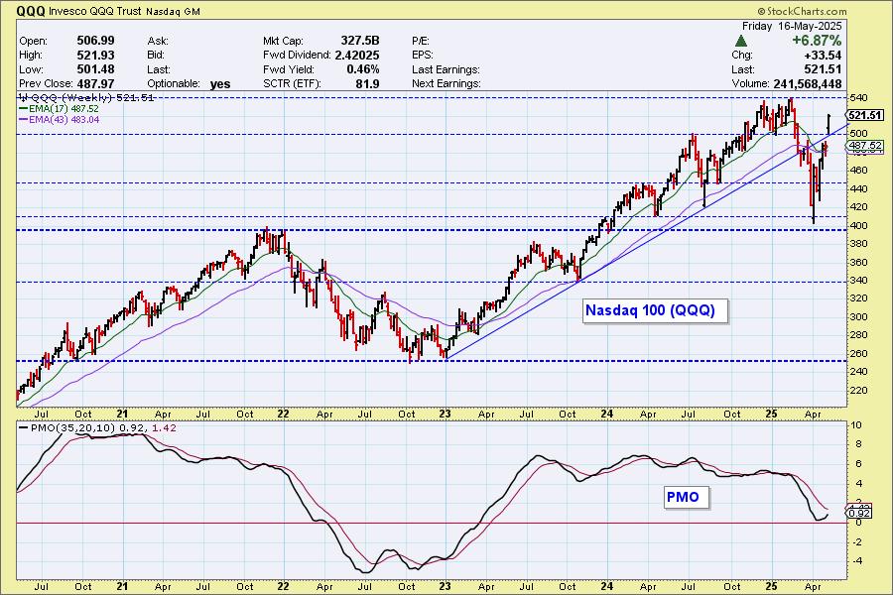Click the 'Next Earnings:' label
This screenshot has height=595, width=893.
click(x=446, y=83)
